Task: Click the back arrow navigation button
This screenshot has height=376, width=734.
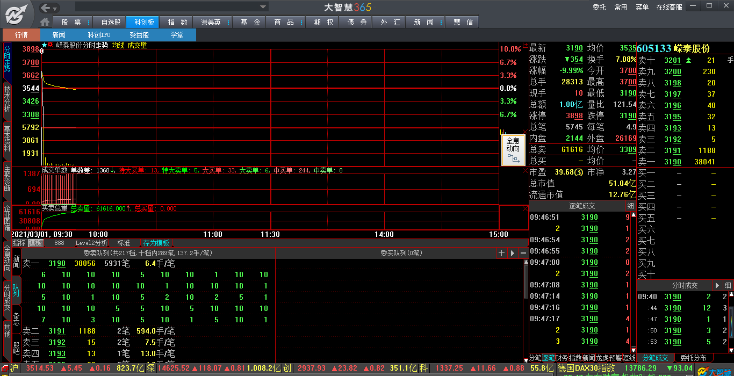Action: click(46, 7)
